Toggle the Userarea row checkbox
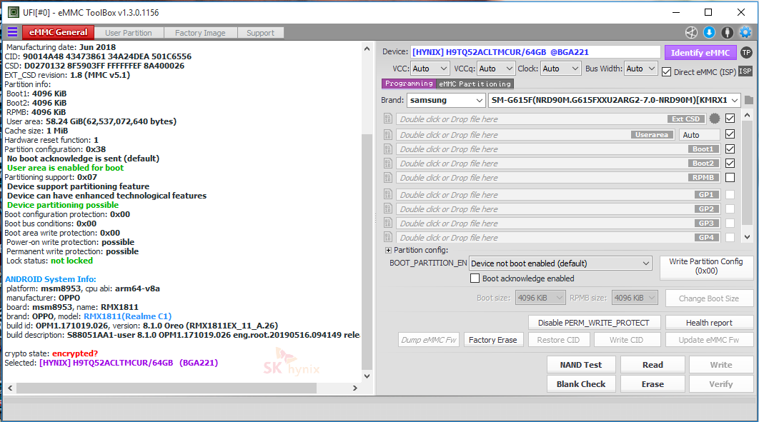Viewport: 759px width, 422px height. pos(730,134)
